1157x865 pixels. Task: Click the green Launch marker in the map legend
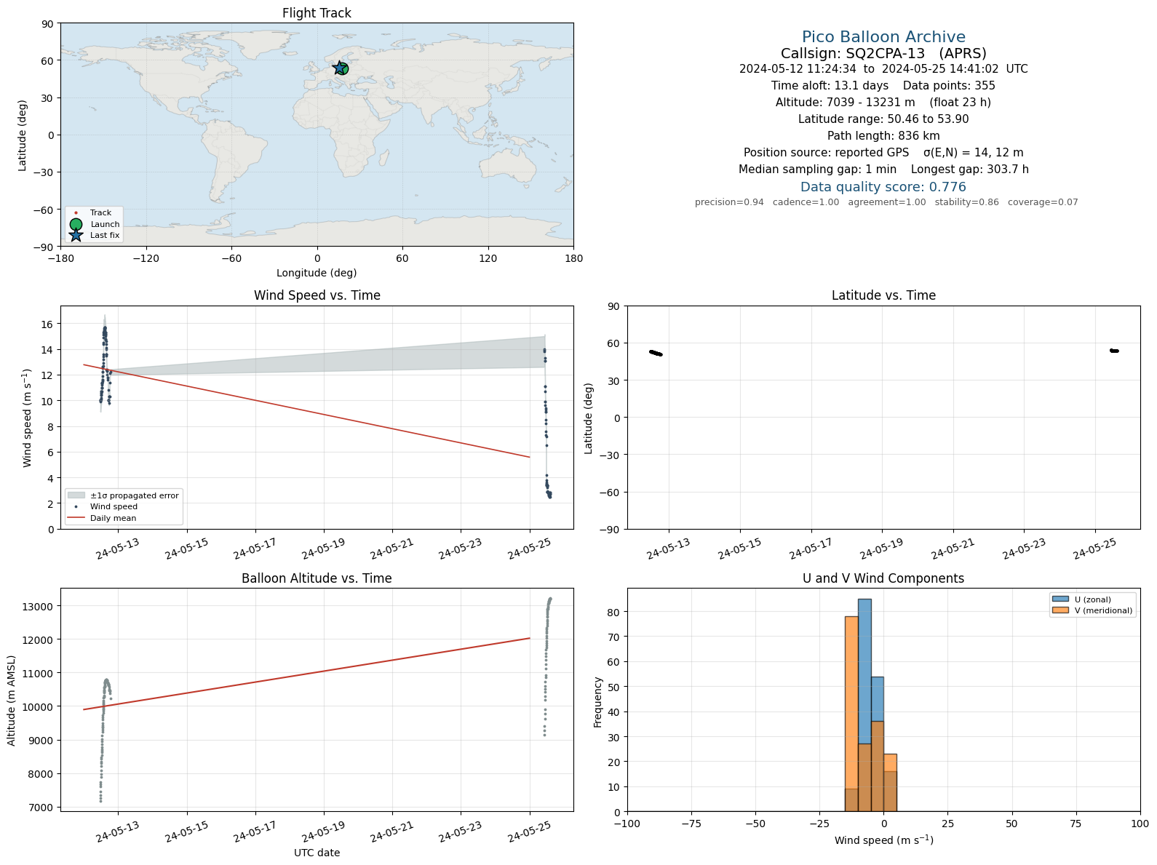[76, 224]
